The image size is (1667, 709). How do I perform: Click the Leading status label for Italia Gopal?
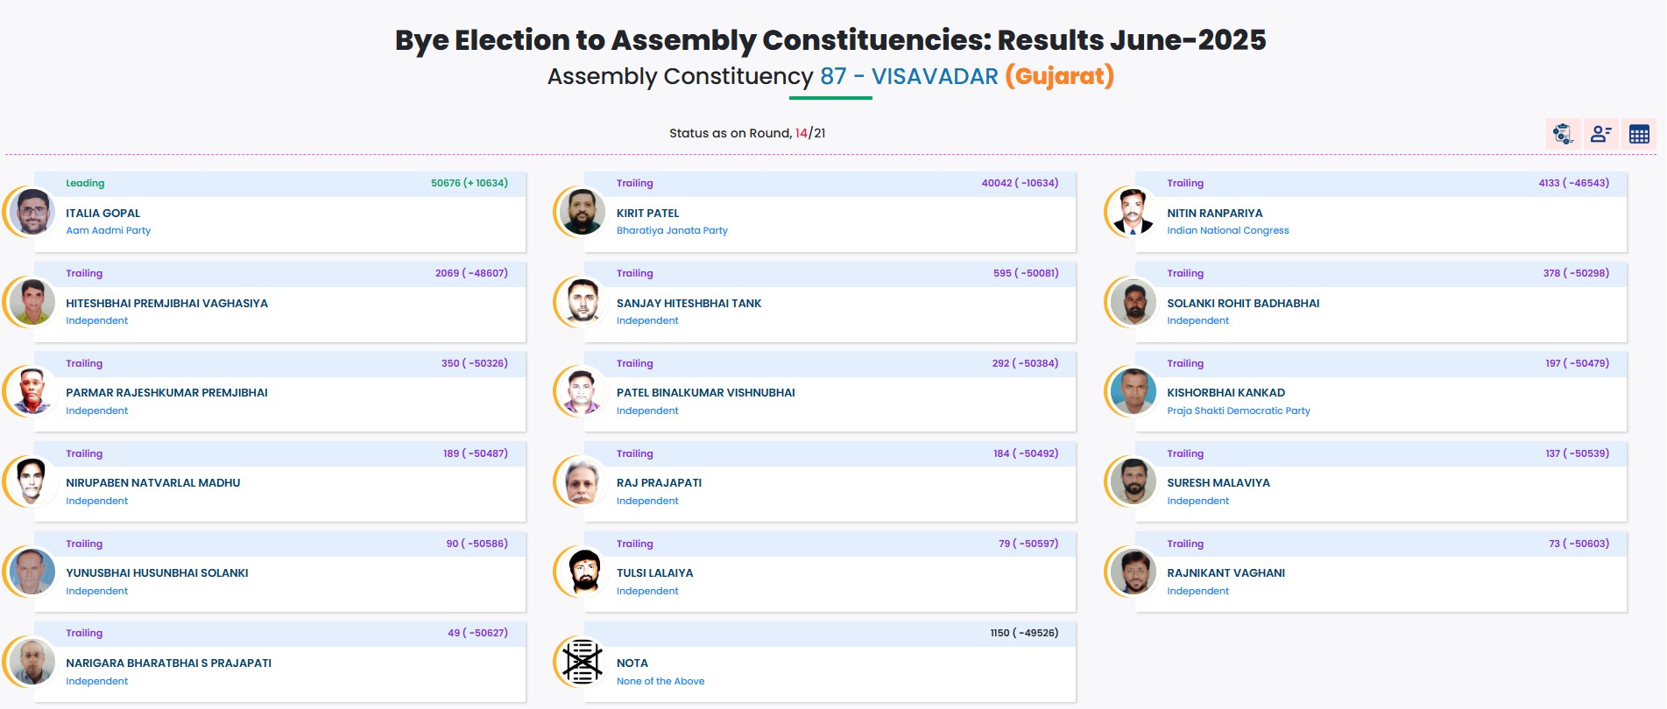pyautogui.click(x=86, y=183)
